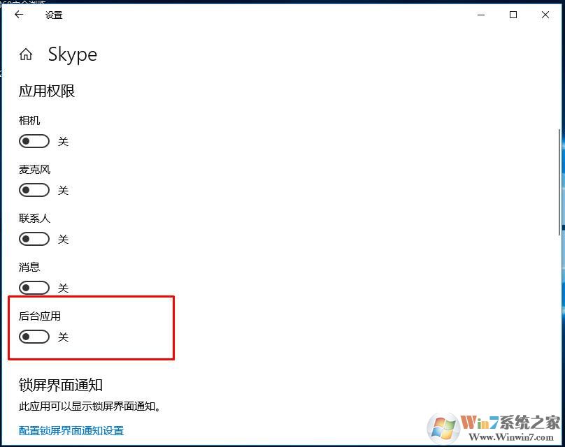This screenshot has height=447, width=565.
Task: Click the 麦克风 label
Action: [x=34, y=169]
